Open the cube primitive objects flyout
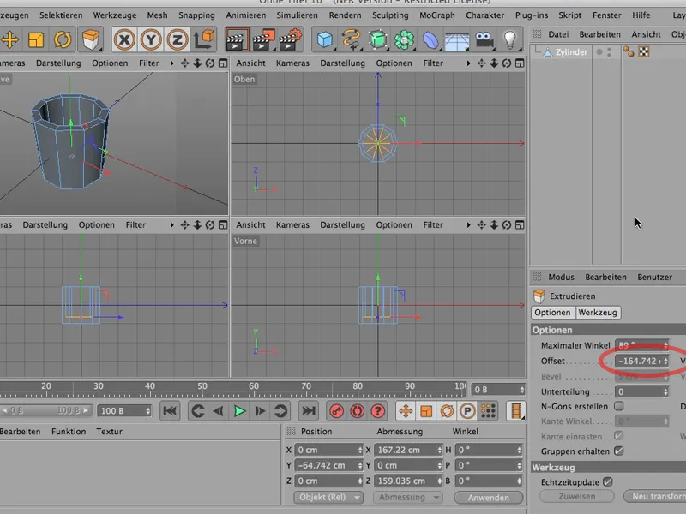 click(325, 39)
